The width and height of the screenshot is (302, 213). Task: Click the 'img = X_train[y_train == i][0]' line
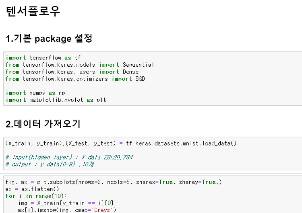point(66,203)
